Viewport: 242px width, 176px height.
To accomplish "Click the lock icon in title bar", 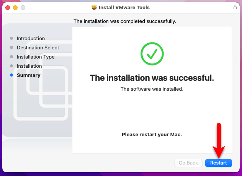I will (235, 7).
